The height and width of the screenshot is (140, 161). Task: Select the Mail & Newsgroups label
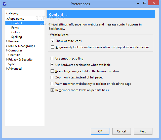[x=21, y=46]
